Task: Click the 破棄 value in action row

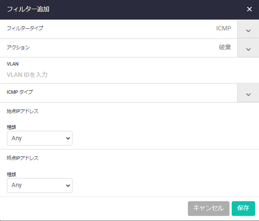Action: (225, 47)
